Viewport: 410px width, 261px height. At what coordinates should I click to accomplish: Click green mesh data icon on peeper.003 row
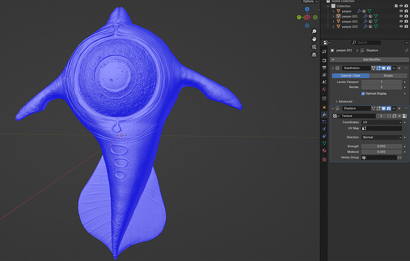376,27
